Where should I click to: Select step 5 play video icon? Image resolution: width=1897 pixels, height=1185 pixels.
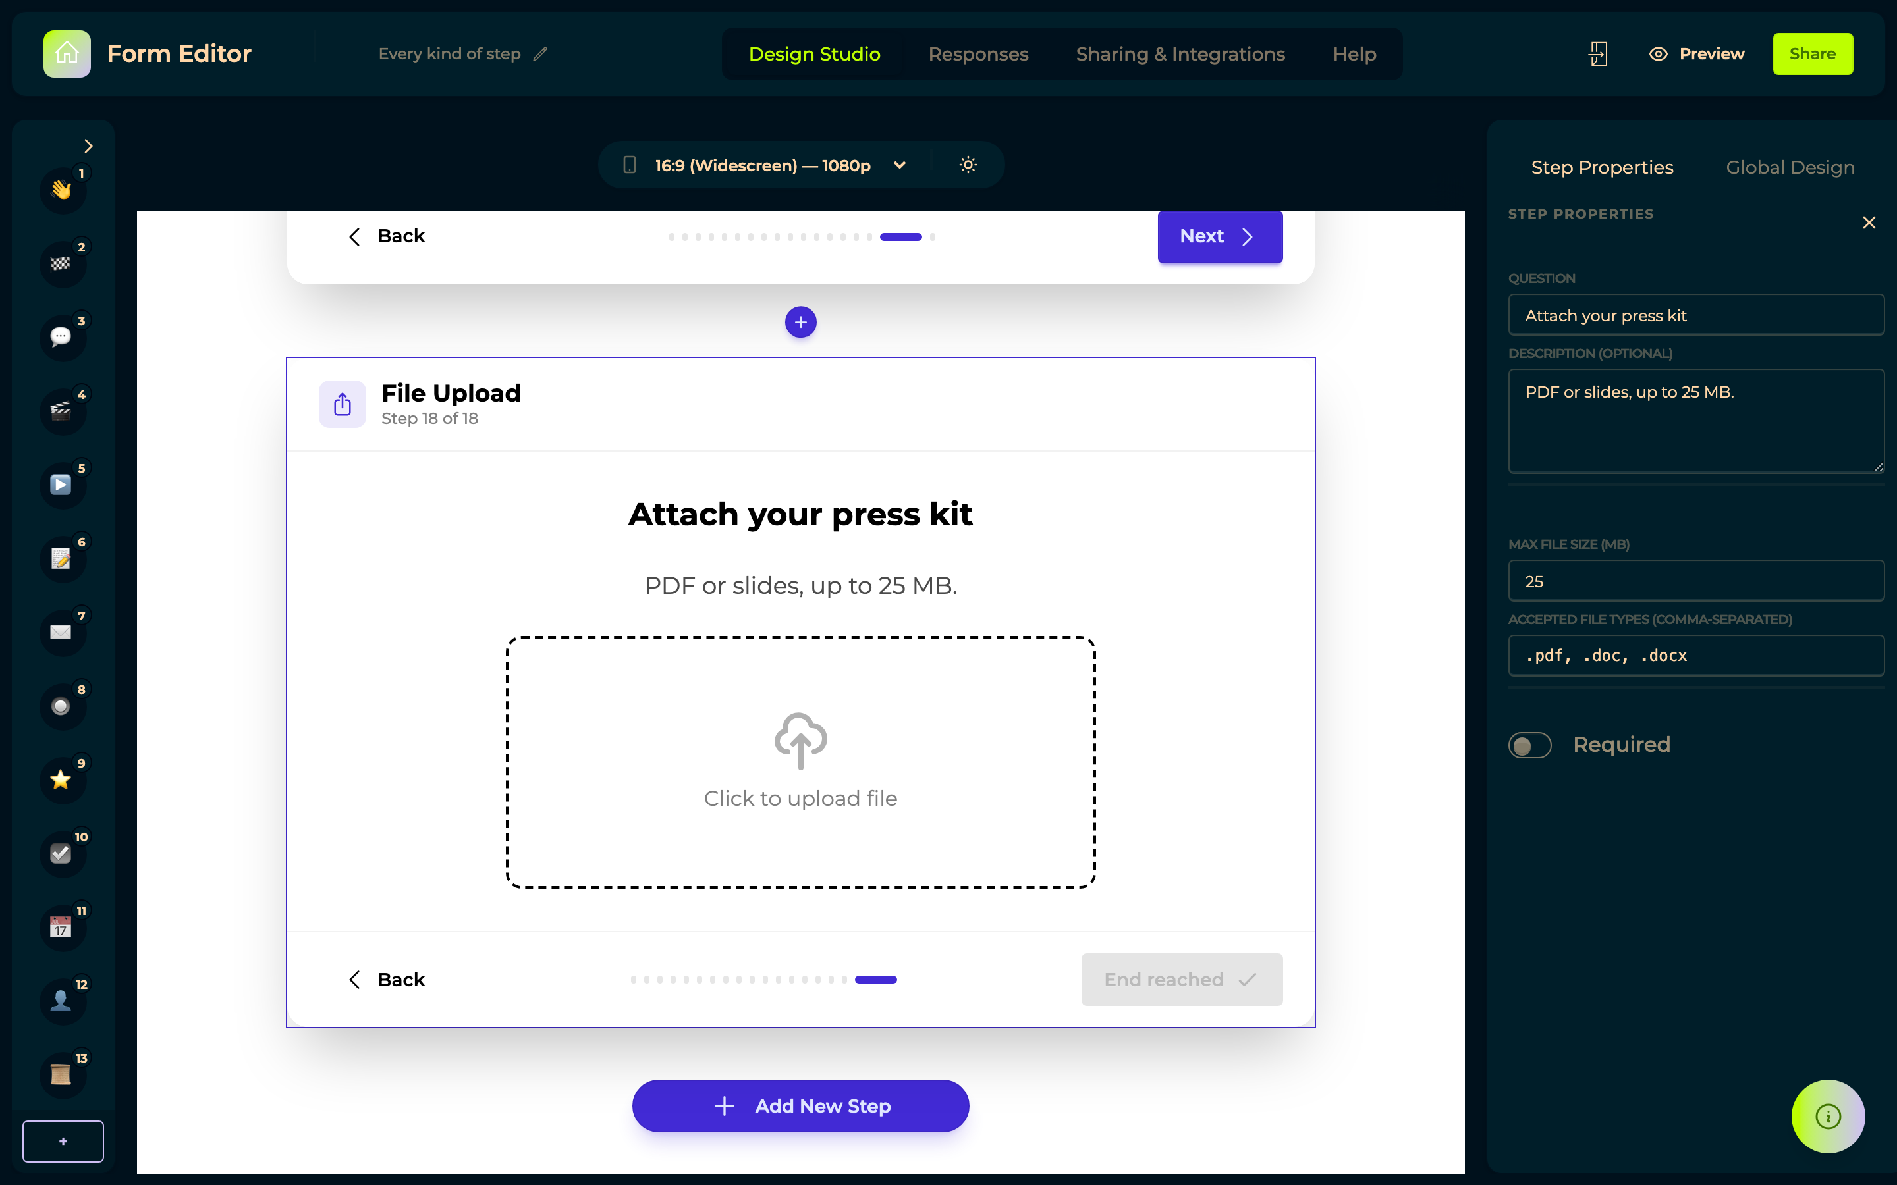tap(61, 485)
